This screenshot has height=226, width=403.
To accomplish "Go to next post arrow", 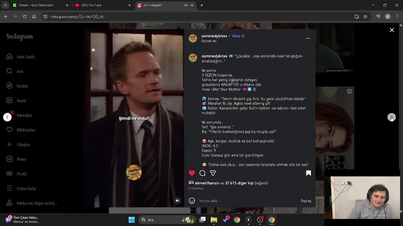I will click(391, 117).
